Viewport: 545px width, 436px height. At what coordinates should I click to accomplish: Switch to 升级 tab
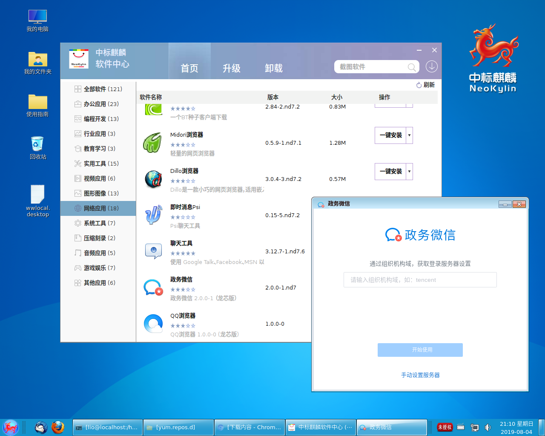pos(232,68)
